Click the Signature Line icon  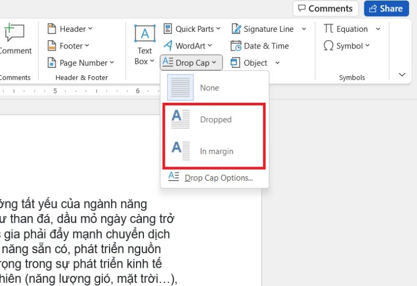[236, 29]
